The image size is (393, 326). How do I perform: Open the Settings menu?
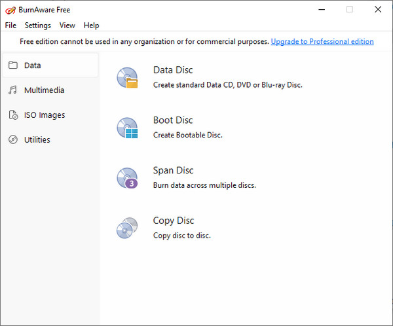(38, 26)
